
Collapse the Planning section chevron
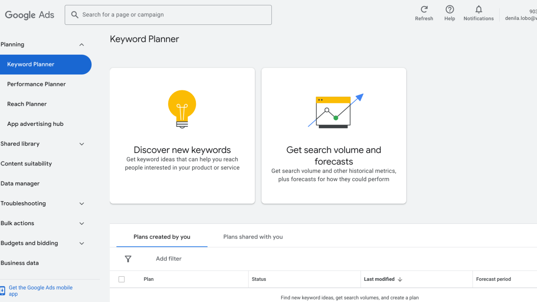(x=82, y=45)
